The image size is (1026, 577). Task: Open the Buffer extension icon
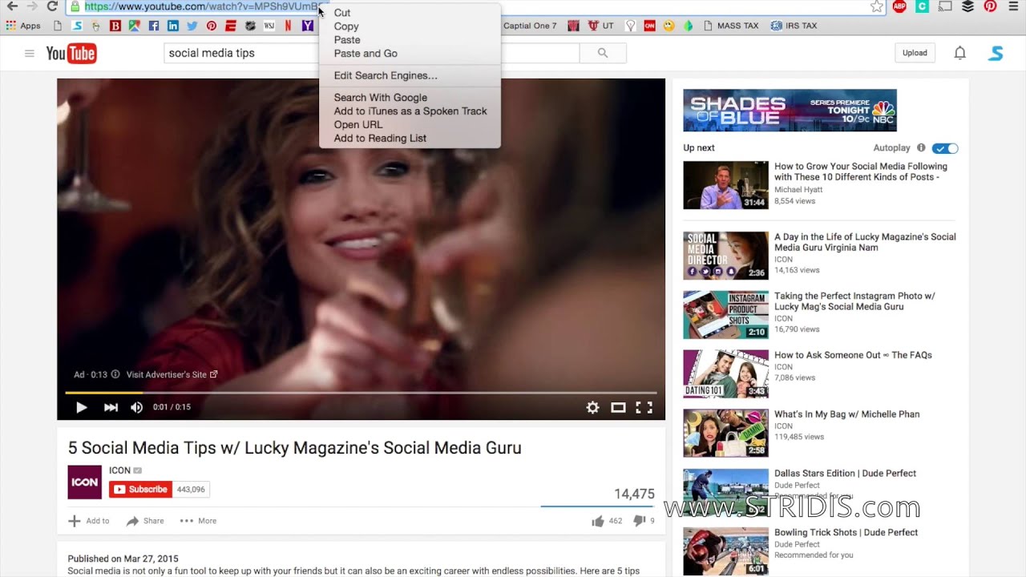point(967,6)
